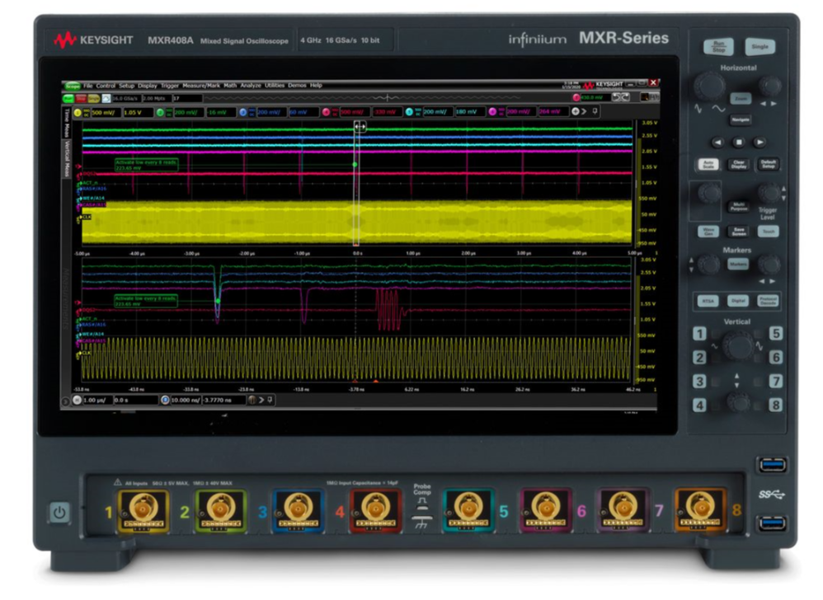Click the Multi Purpose hardware key
This screenshot has height=600, width=823.
739,207
